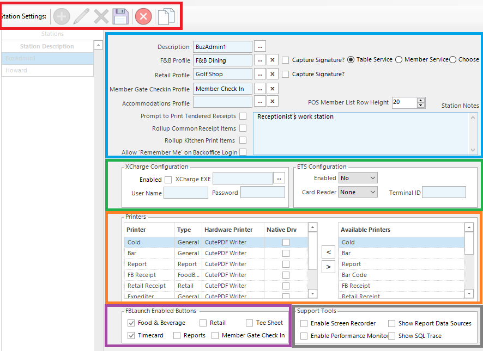Clear the F&B Profile with its X button
This screenshot has width=483, height=351.
[x=273, y=60]
